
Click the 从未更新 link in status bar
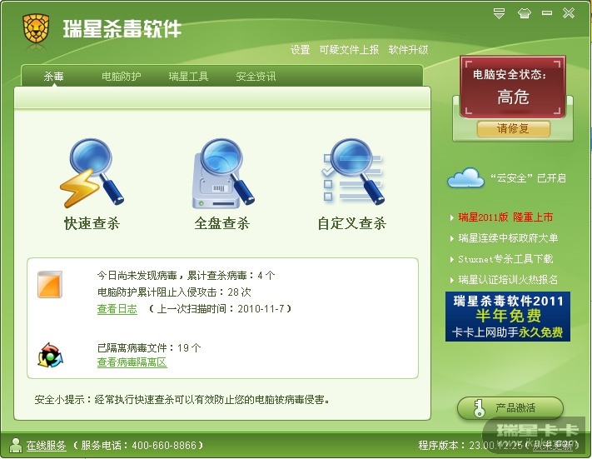pos(553,446)
